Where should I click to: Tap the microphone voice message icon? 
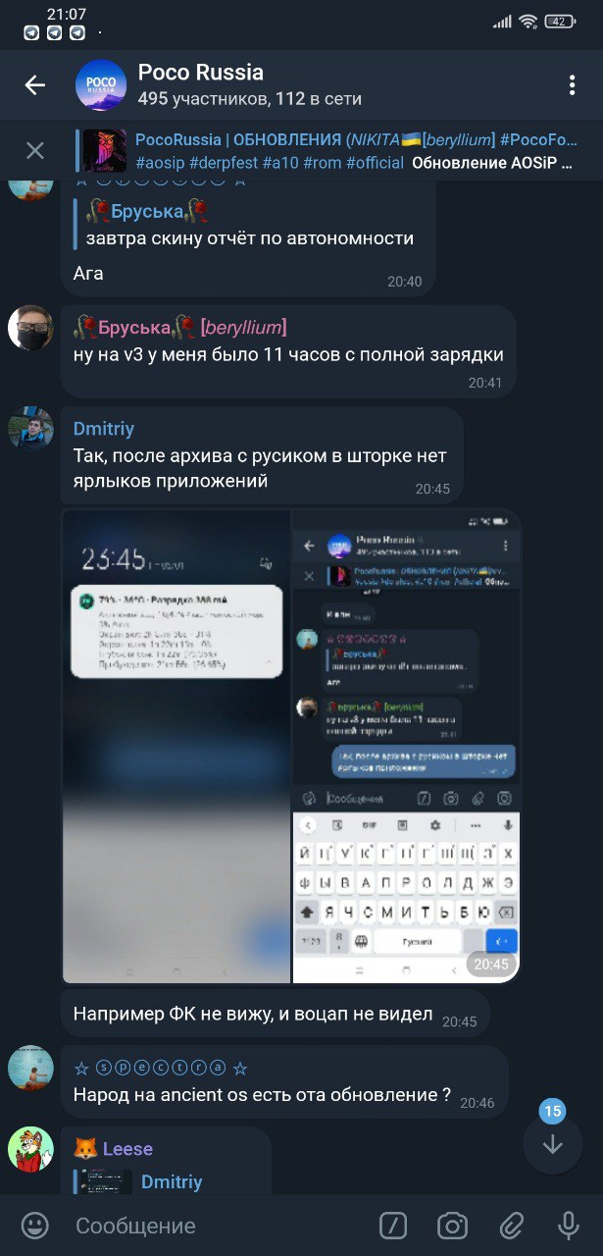pyautogui.click(x=569, y=1226)
